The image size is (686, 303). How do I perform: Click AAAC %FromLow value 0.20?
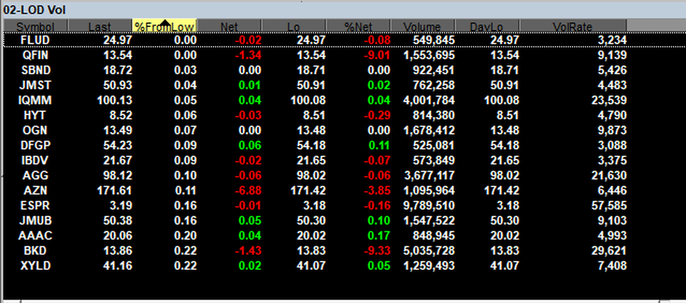(185, 235)
